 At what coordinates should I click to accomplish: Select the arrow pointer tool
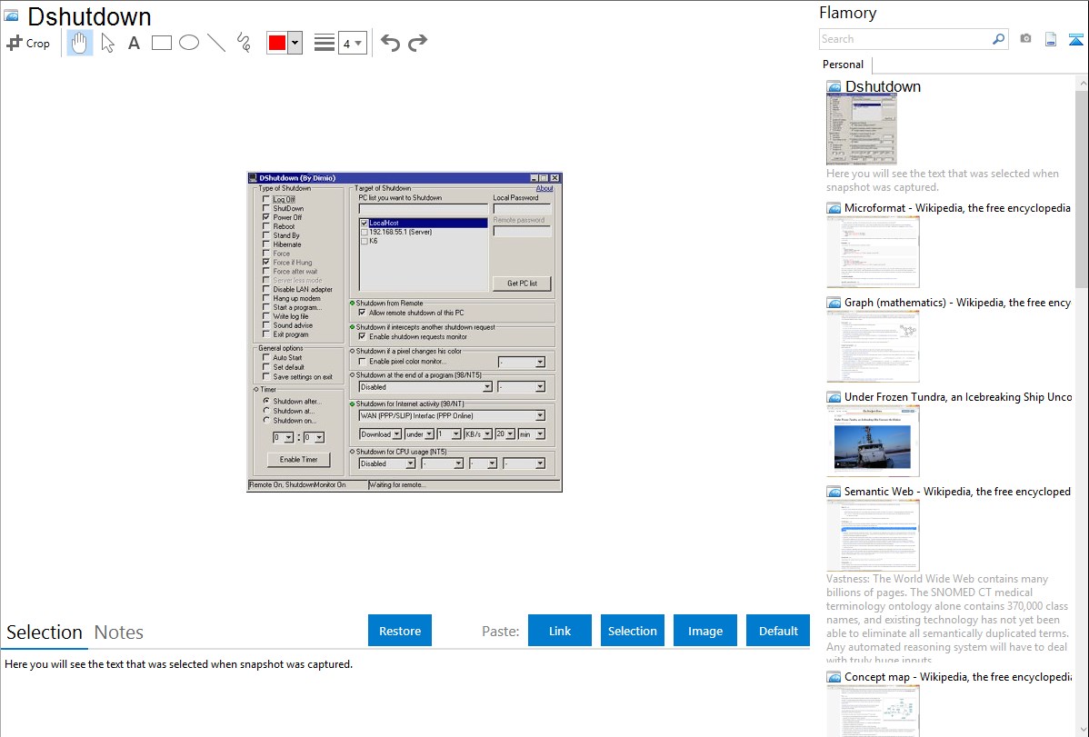tap(107, 43)
